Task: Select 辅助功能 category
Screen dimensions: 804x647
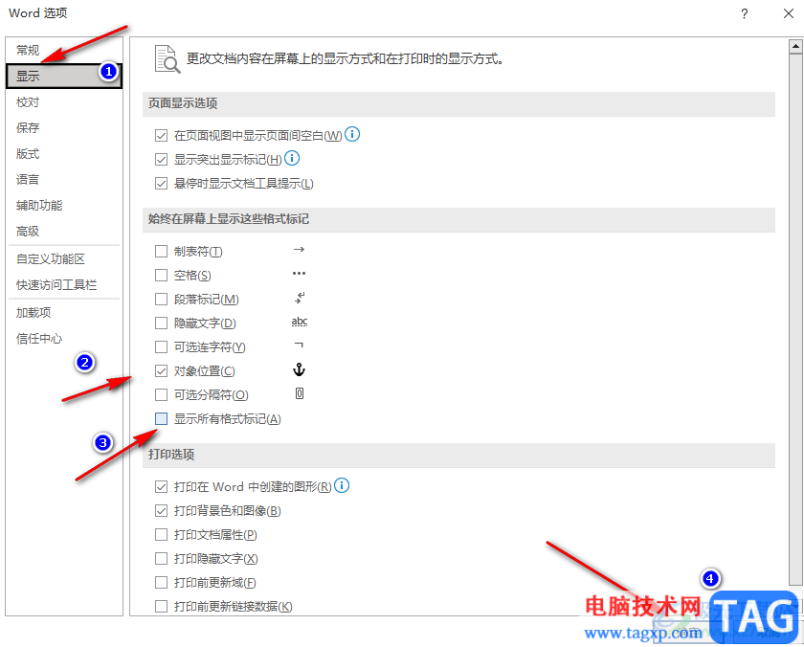Action: click(64, 206)
